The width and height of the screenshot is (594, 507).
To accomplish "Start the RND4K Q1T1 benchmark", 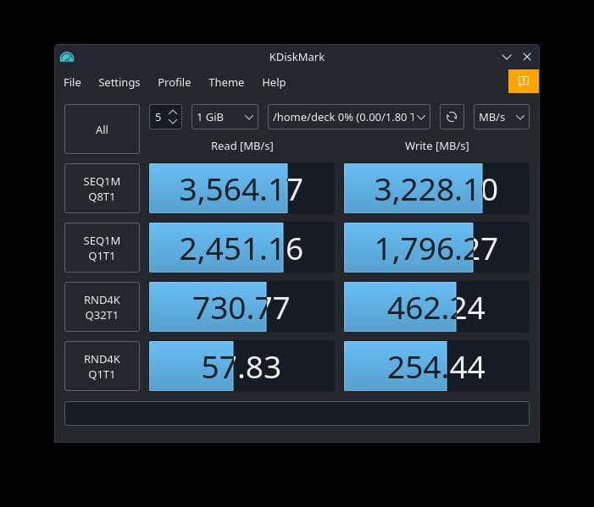I will 102,366.
